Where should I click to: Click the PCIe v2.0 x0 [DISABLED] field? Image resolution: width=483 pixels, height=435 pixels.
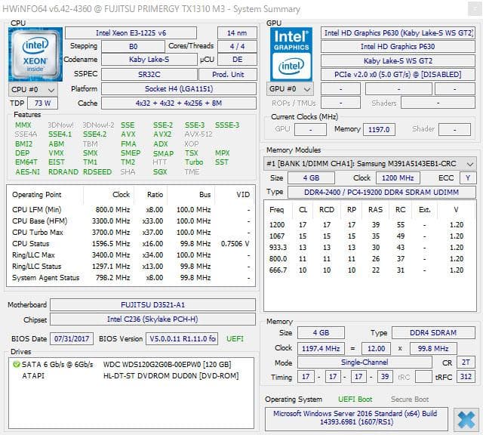tap(398, 75)
